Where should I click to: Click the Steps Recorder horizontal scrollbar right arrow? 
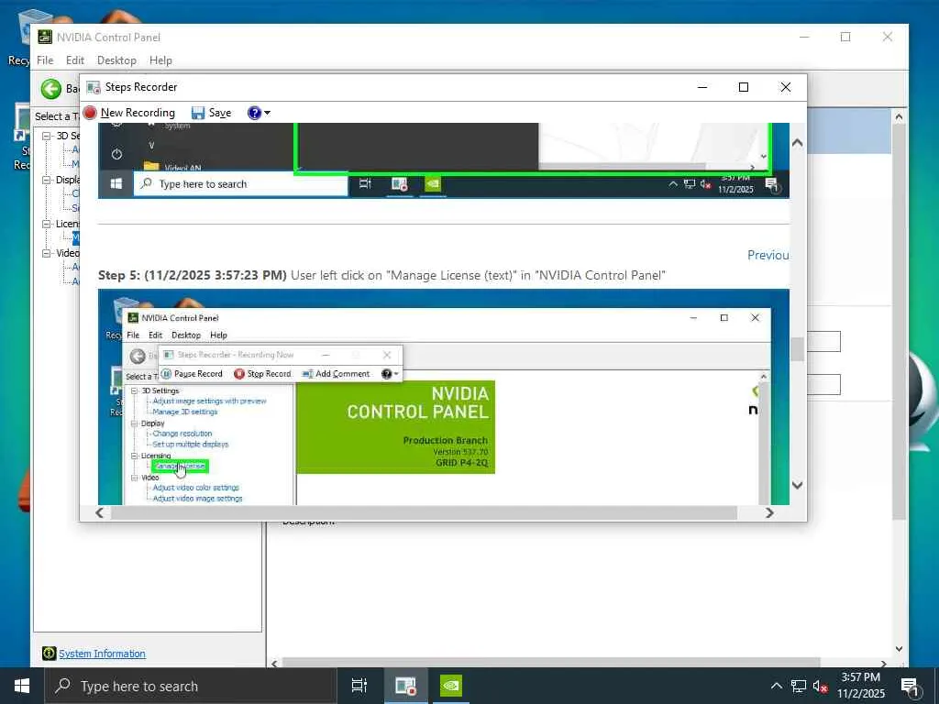(769, 513)
